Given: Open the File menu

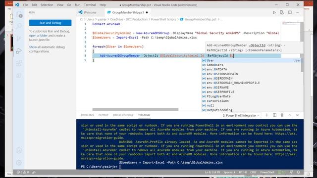Looking at the screenshot, I should point(25,5).
